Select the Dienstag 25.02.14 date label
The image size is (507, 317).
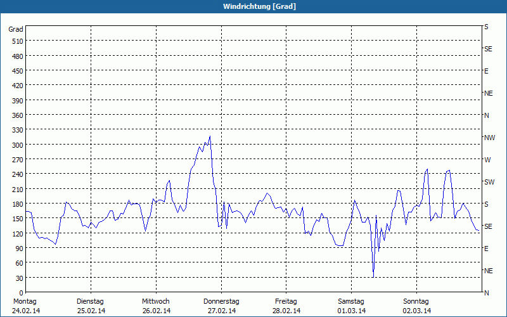(x=91, y=306)
